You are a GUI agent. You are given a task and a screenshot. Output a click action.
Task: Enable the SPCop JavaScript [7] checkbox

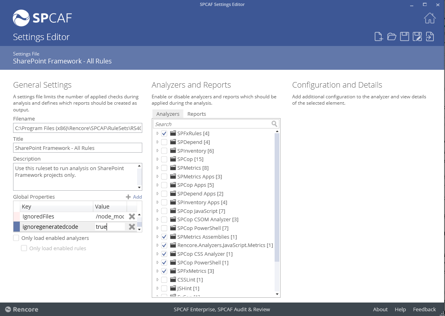click(x=164, y=211)
